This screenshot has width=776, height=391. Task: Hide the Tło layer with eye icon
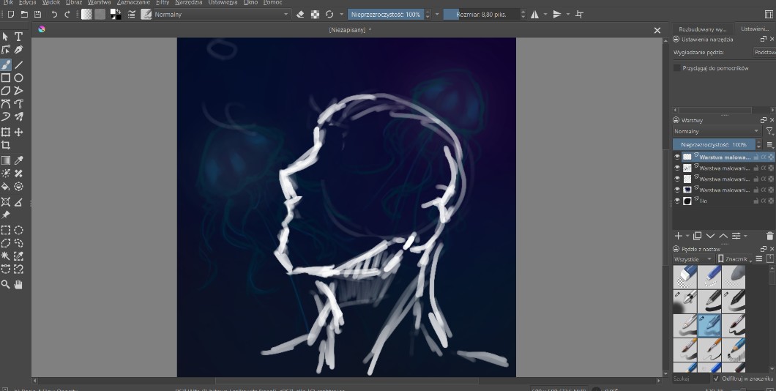[x=677, y=201]
